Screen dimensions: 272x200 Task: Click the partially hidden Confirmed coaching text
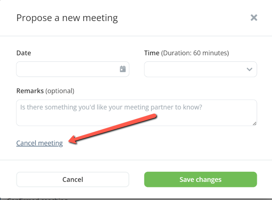(37, 199)
